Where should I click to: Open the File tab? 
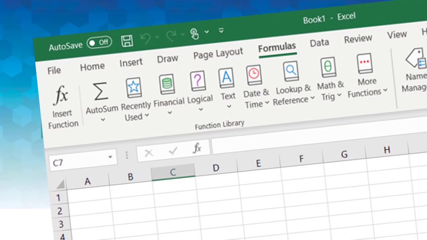click(x=54, y=71)
